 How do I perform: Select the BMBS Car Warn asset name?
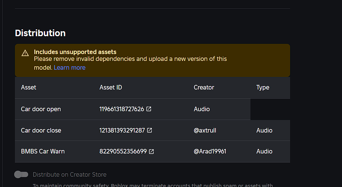(43, 152)
